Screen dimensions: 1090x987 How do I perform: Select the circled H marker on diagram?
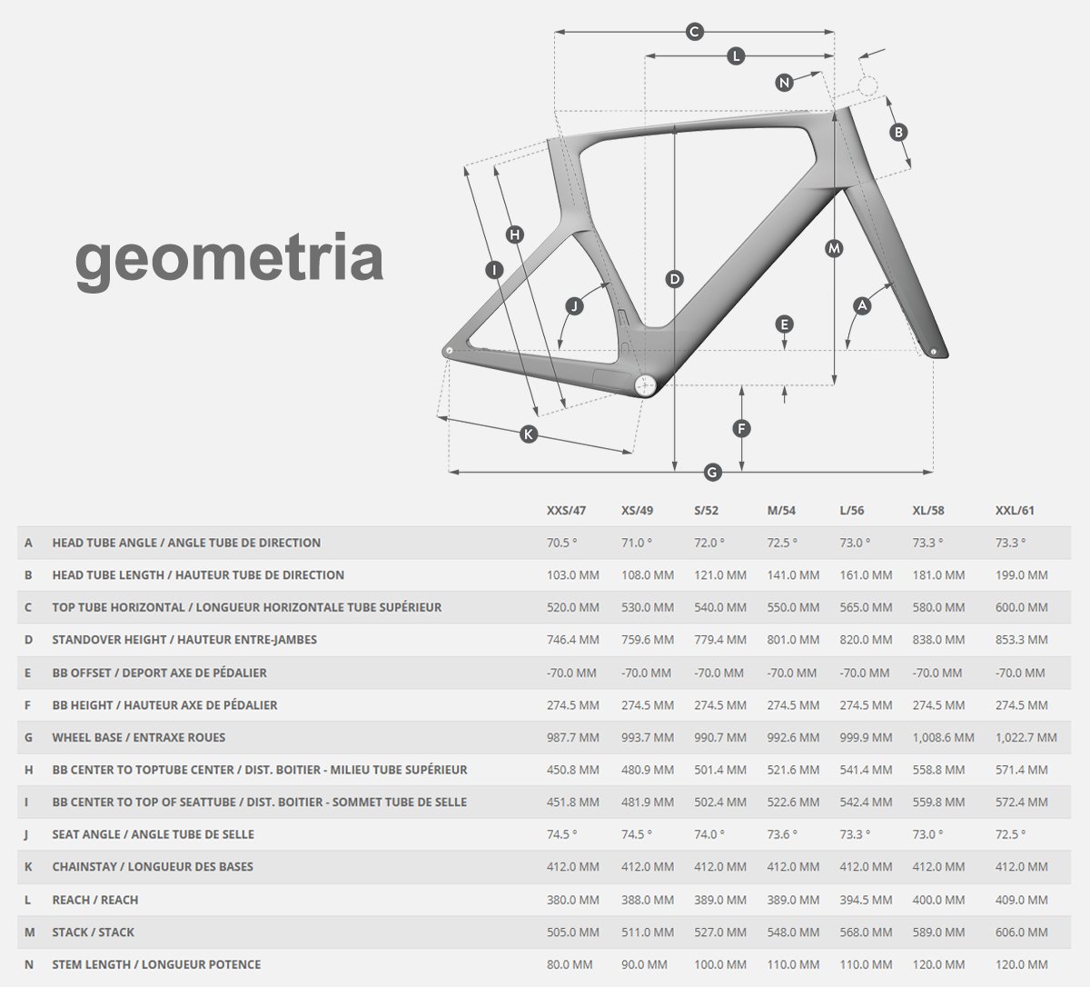point(515,235)
